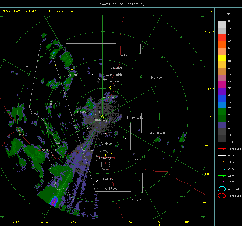The height and width of the screenshot is (226, 242).
Task: Select the red 60-65 dBZ color swatch
Action: [222, 38]
